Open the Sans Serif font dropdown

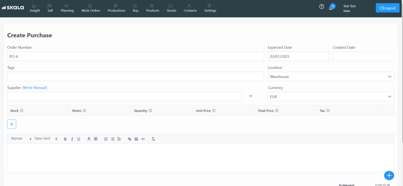tap(46, 139)
